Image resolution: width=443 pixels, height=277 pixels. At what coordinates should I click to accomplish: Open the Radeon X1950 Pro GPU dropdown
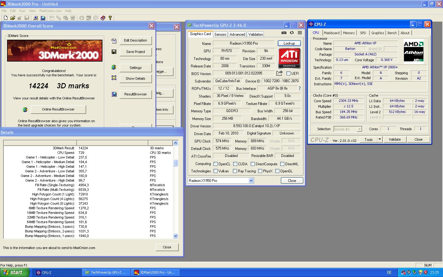251,181
